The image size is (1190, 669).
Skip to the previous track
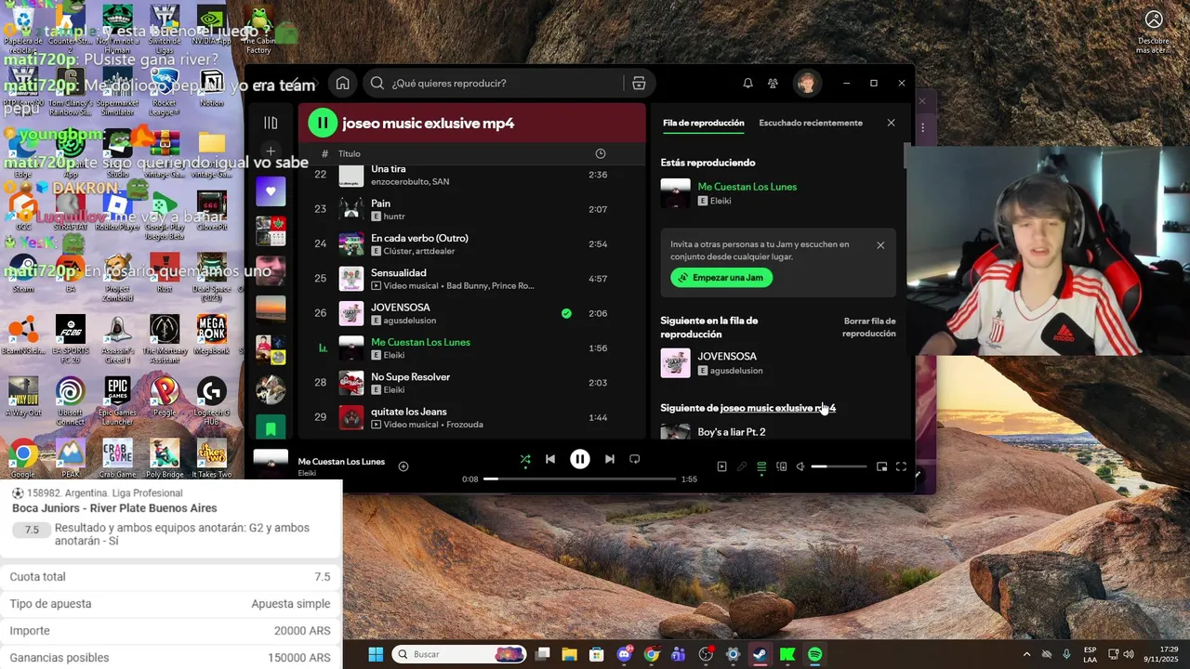[550, 459]
